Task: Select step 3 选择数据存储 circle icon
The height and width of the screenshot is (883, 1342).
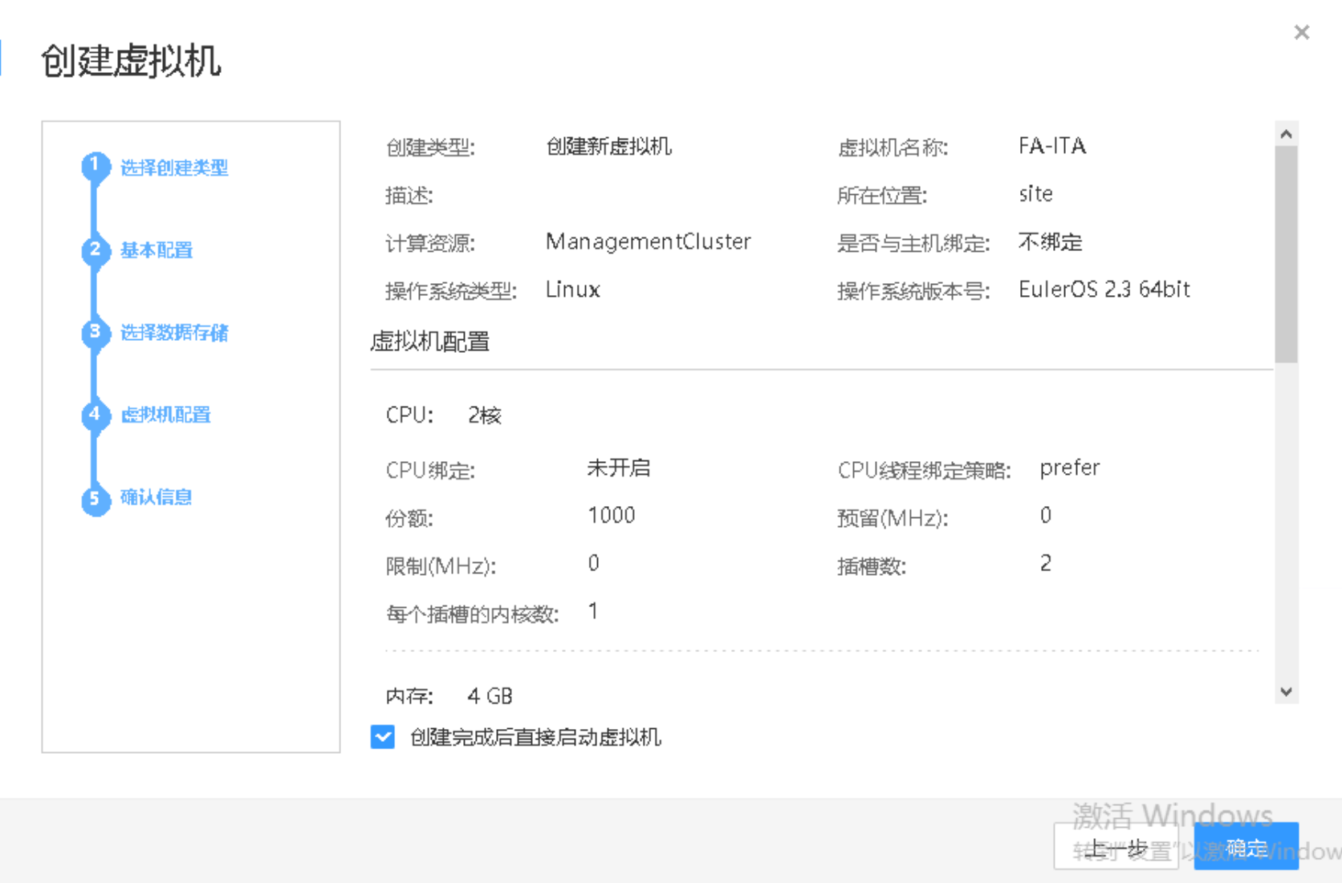Action: click(95, 334)
